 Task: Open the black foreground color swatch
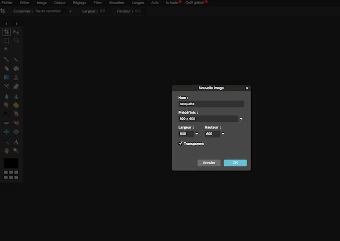point(11,163)
